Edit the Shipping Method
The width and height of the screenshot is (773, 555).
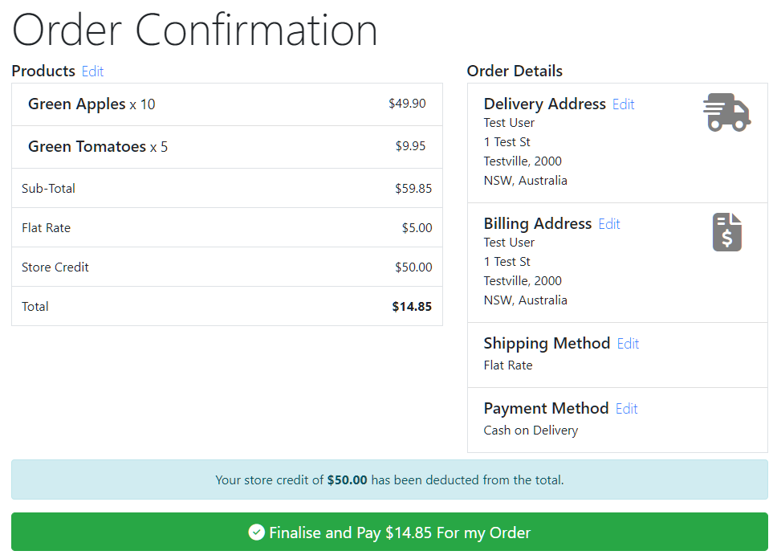click(628, 343)
